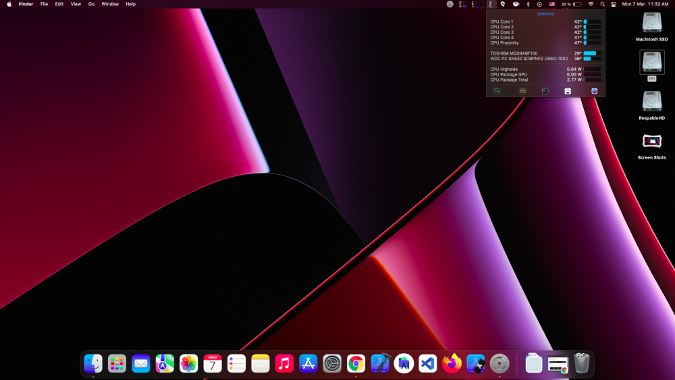
Task: Open Finder from the Dock
Action: coord(93,364)
